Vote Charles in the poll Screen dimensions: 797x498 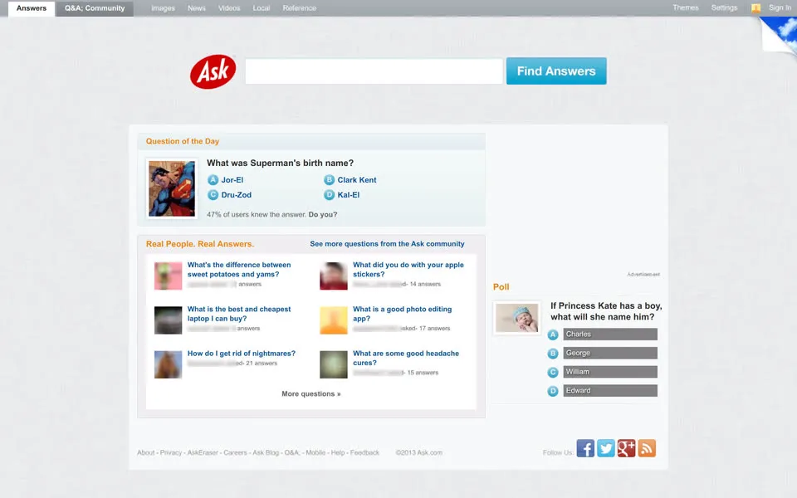tap(610, 334)
